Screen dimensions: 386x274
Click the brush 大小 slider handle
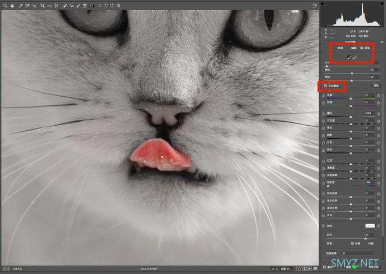(327, 66)
